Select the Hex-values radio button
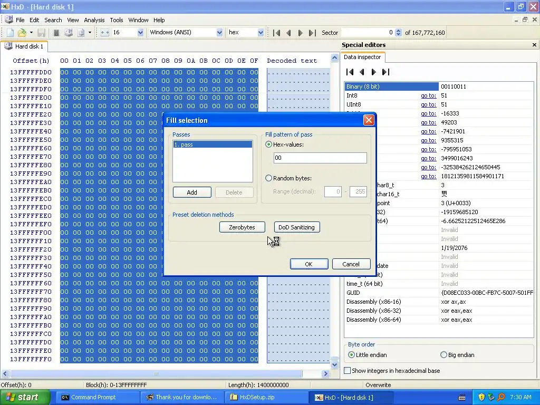Screen dimensions: 540x405 [x=268, y=144]
